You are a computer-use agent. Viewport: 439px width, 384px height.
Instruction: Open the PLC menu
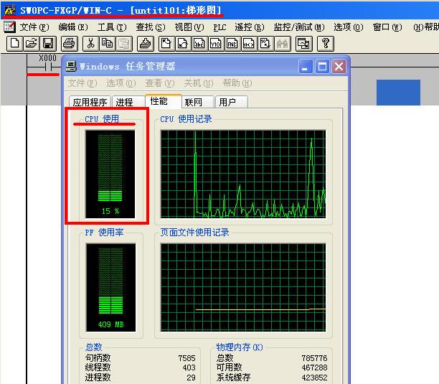click(219, 27)
